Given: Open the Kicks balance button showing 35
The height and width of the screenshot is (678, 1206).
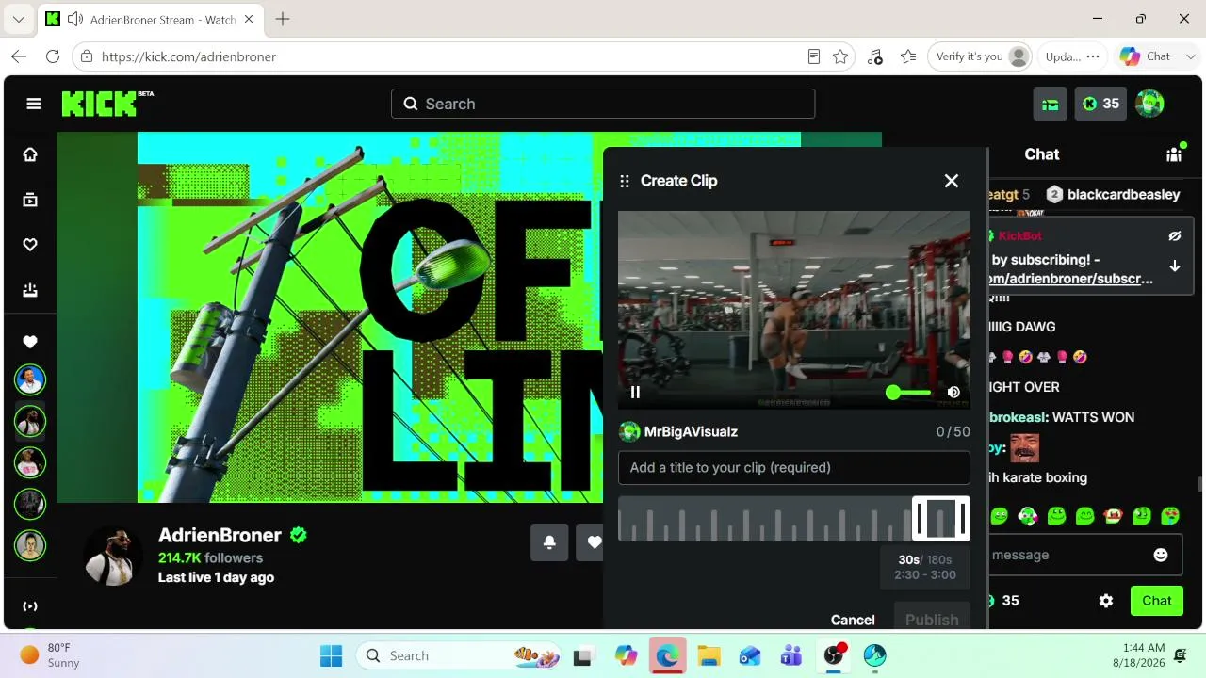Looking at the screenshot, I should coord(1100,104).
